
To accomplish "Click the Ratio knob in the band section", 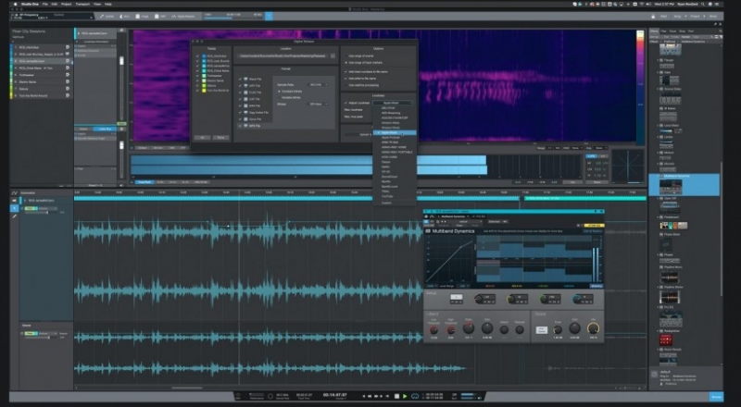I will (x=469, y=328).
